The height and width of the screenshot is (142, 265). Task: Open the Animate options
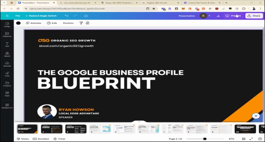point(33,23)
